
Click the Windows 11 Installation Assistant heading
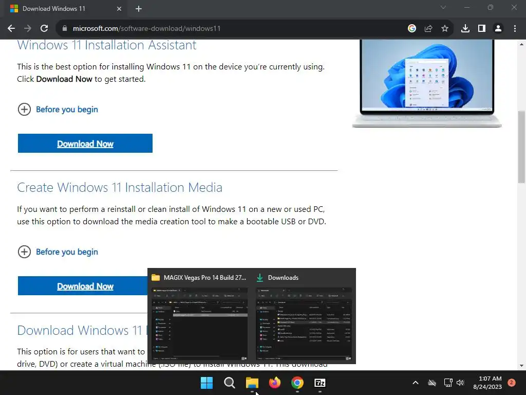(107, 45)
